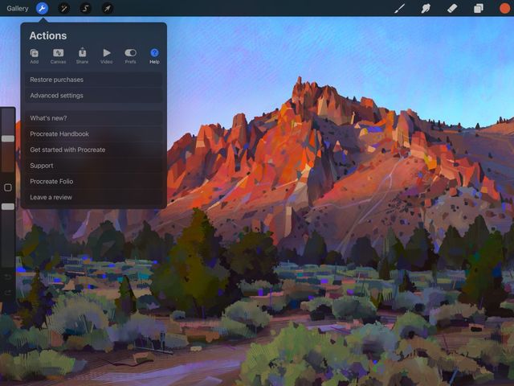This screenshot has height=386, width=514.
Task: Choose Restore purchases
Action: 94,80
